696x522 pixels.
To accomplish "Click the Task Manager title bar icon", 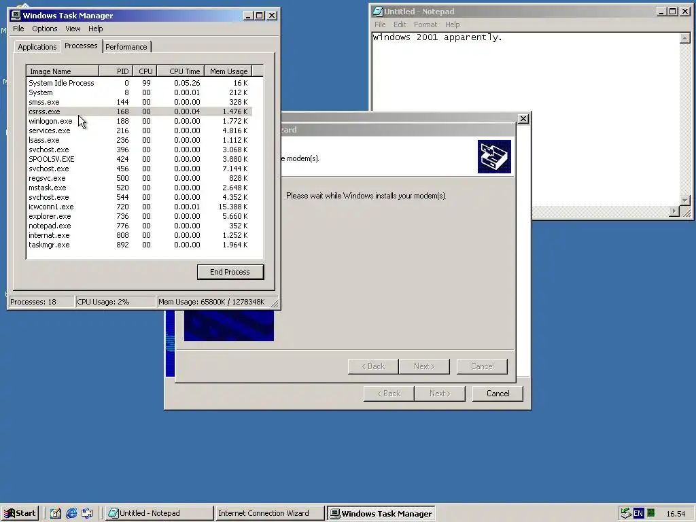I will pyautogui.click(x=16, y=16).
